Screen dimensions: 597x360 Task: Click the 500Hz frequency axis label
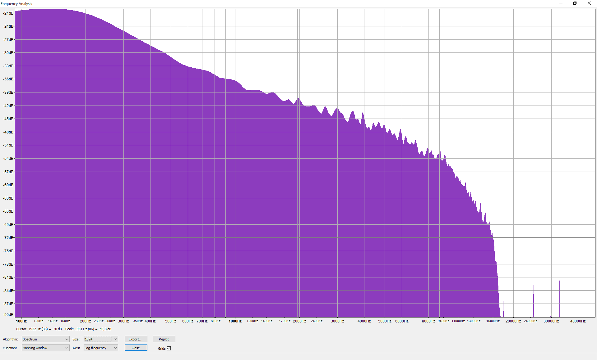click(x=170, y=321)
